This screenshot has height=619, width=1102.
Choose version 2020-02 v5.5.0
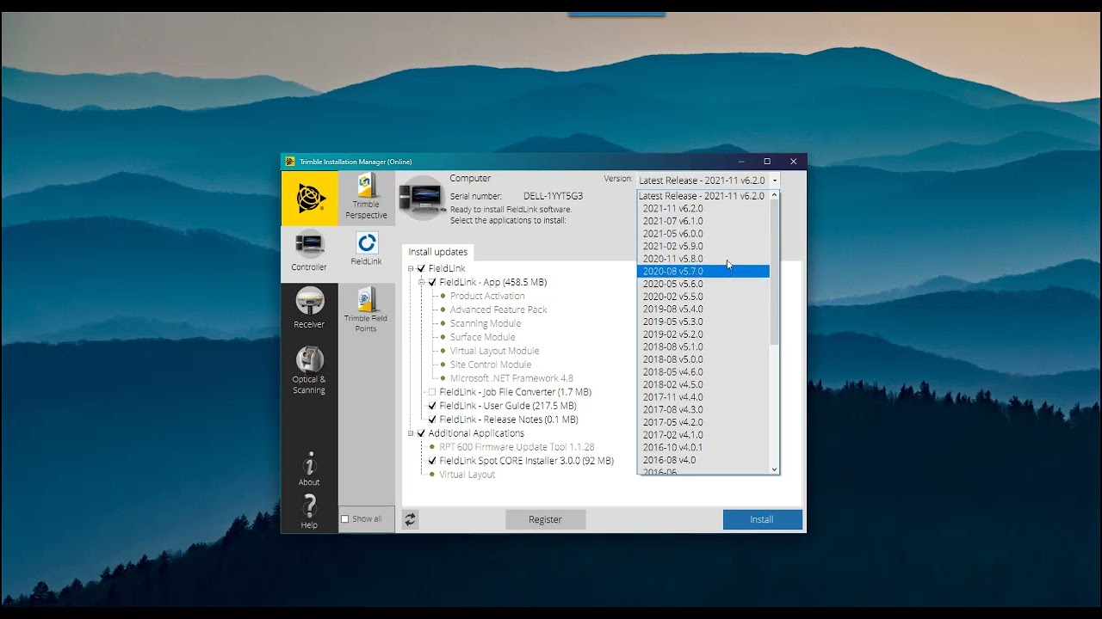pos(703,297)
